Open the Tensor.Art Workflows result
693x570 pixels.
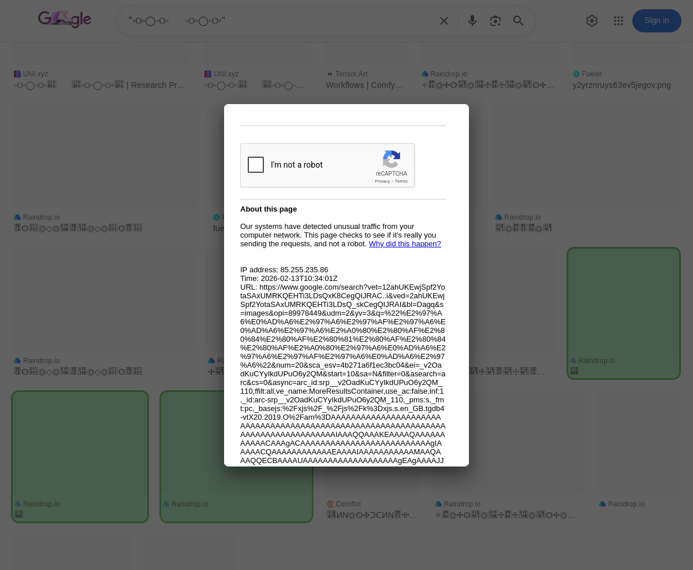point(364,85)
